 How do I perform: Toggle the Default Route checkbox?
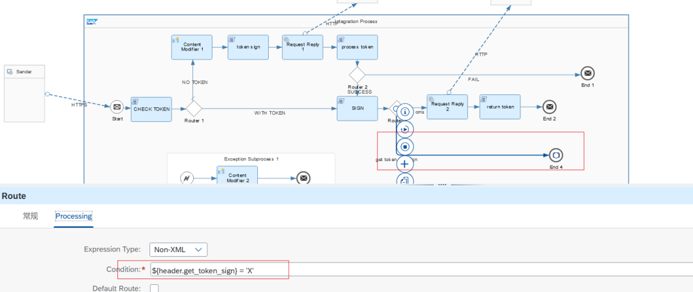154,288
